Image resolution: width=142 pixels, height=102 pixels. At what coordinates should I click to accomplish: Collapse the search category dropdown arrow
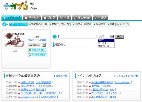click(112, 37)
